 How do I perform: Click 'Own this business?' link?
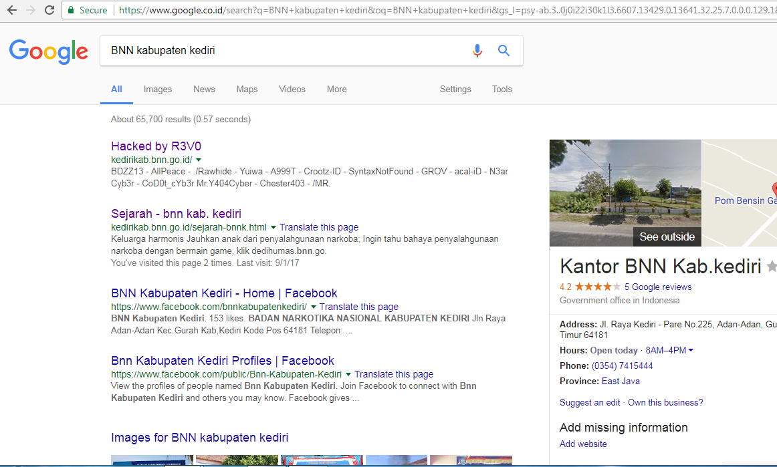665,402
